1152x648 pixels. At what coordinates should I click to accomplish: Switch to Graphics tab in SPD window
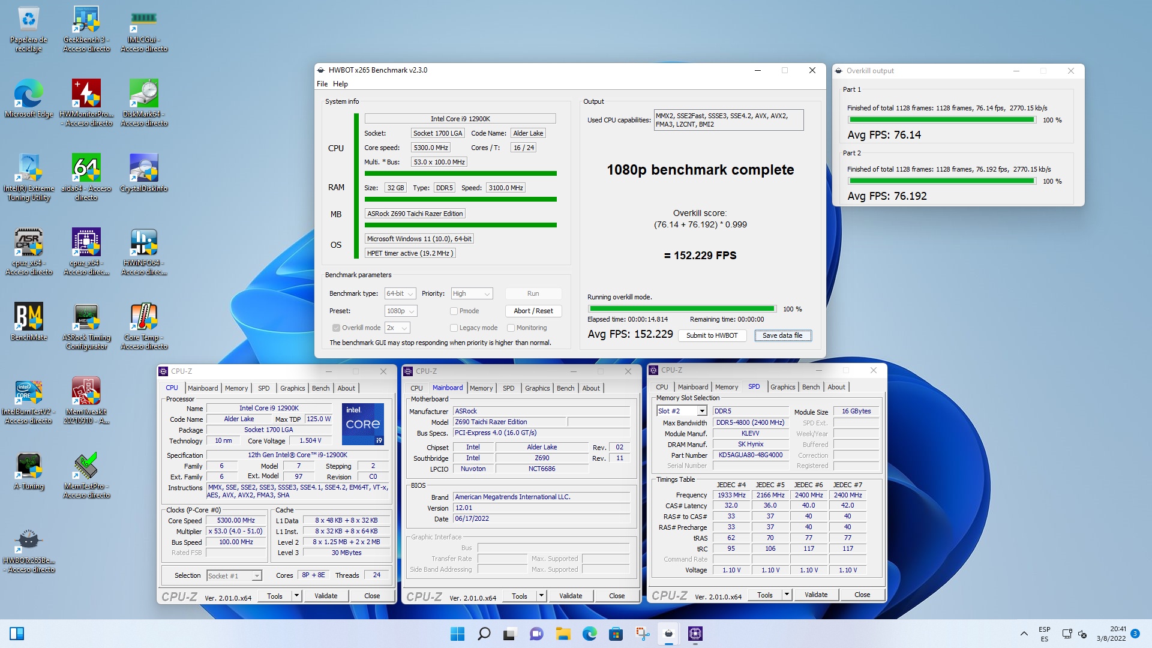pos(782,387)
